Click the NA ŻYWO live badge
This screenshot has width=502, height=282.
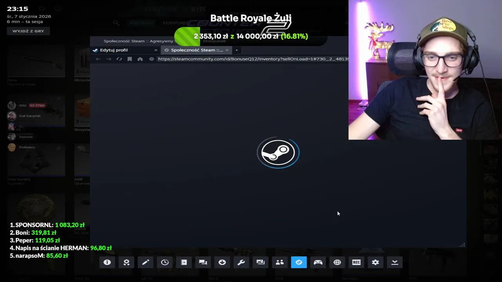click(x=37, y=105)
